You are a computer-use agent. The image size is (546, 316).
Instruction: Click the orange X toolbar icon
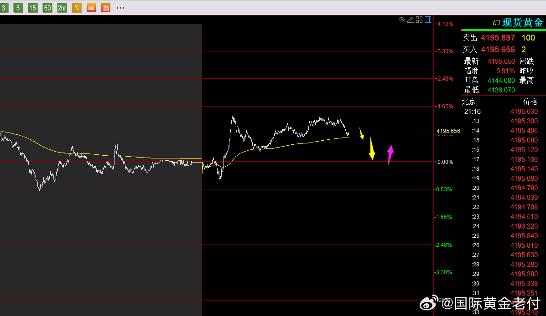(77, 8)
